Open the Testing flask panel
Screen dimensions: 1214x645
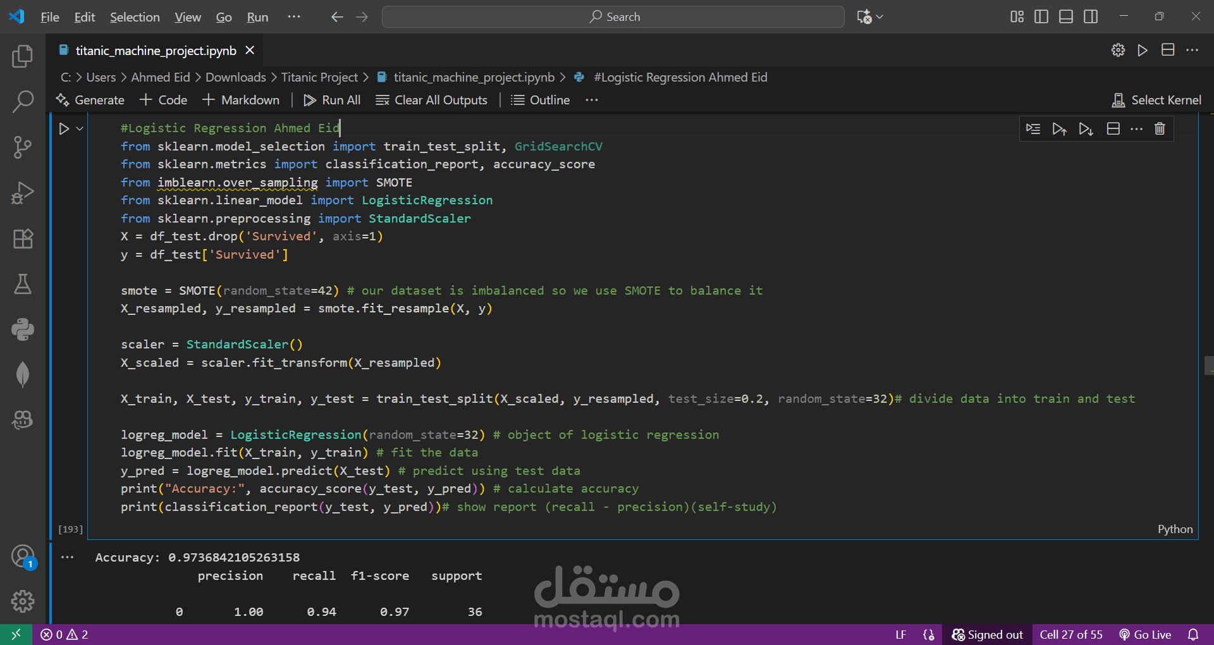tap(23, 284)
